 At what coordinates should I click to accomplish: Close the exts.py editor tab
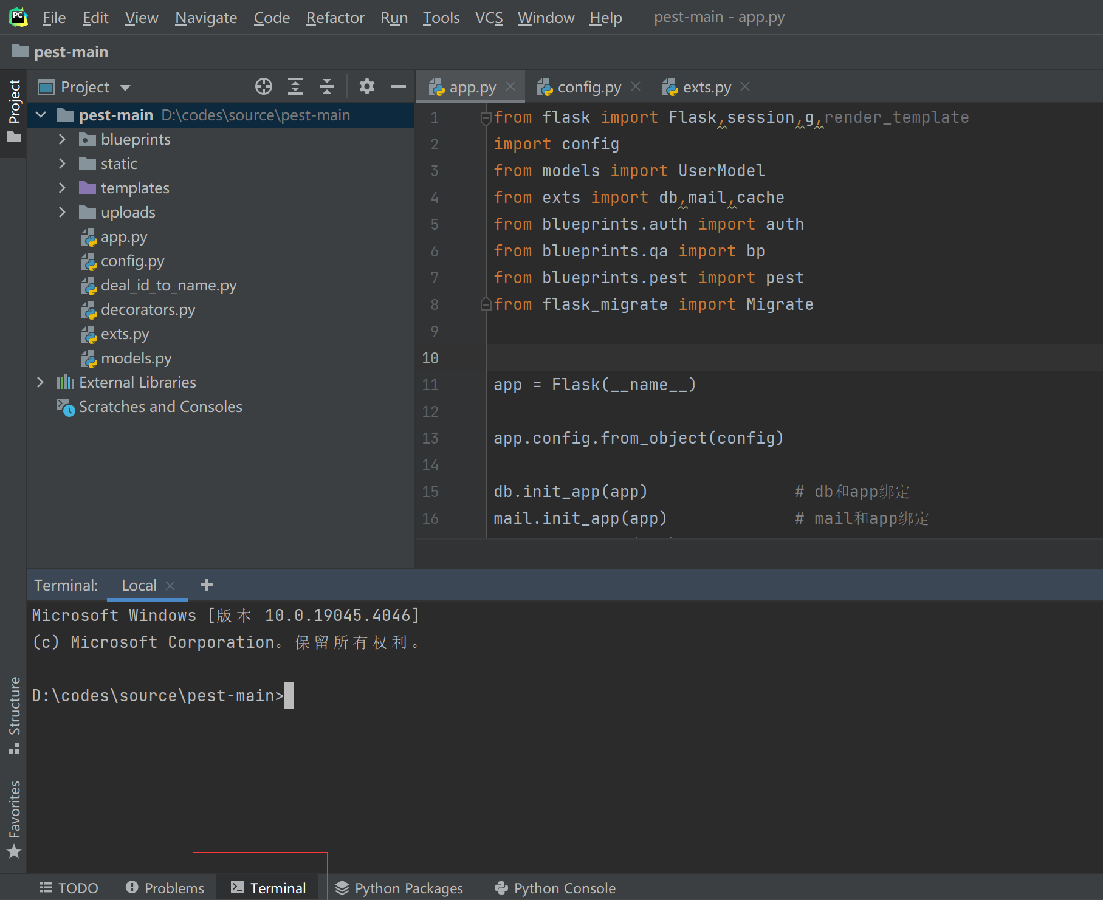click(745, 87)
